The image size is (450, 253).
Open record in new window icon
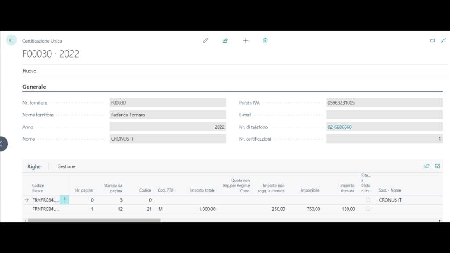tap(432, 40)
